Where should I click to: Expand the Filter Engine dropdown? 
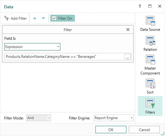pos(114,118)
